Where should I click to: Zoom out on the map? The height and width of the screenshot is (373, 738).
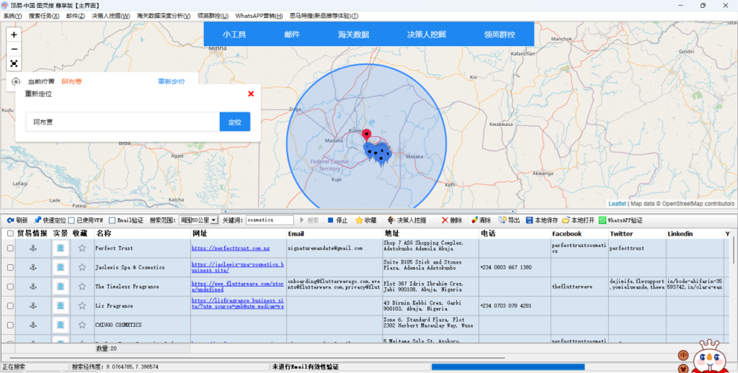[x=14, y=49]
